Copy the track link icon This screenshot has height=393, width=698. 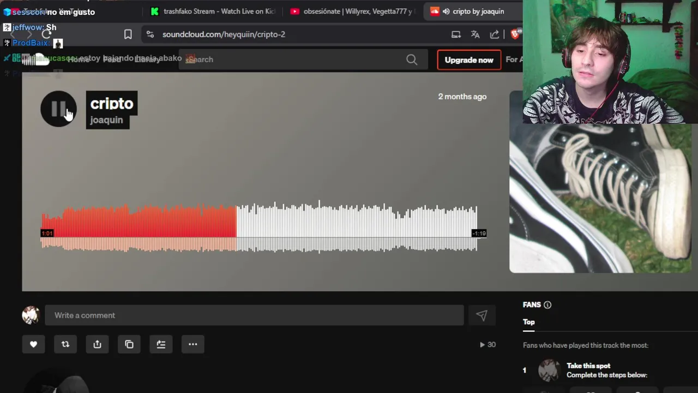point(129,344)
